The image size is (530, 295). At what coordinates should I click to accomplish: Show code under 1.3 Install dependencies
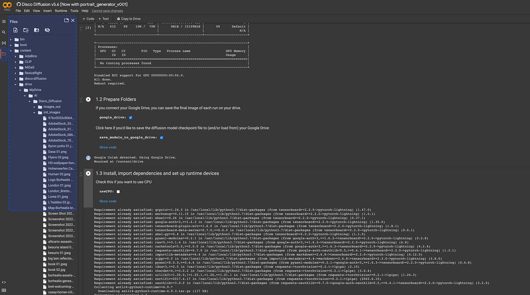pos(108,201)
